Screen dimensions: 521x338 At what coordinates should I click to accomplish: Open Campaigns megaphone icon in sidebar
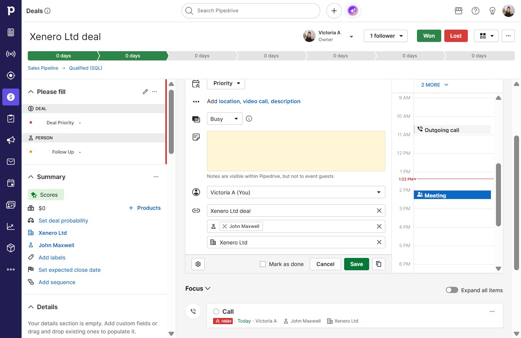click(x=11, y=140)
